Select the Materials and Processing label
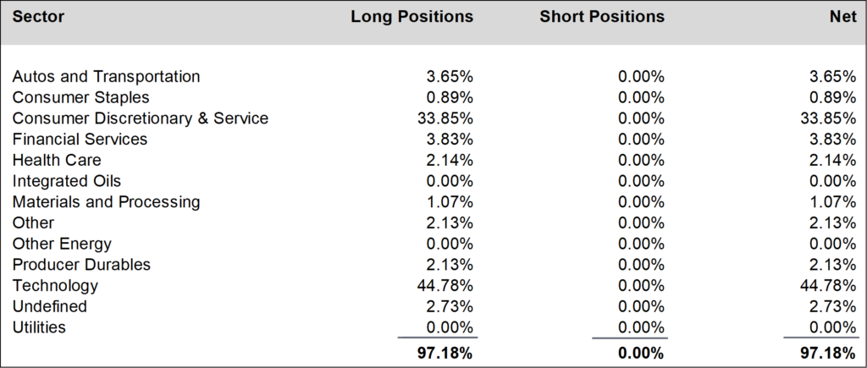This screenshot has width=867, height=368. 106,201
